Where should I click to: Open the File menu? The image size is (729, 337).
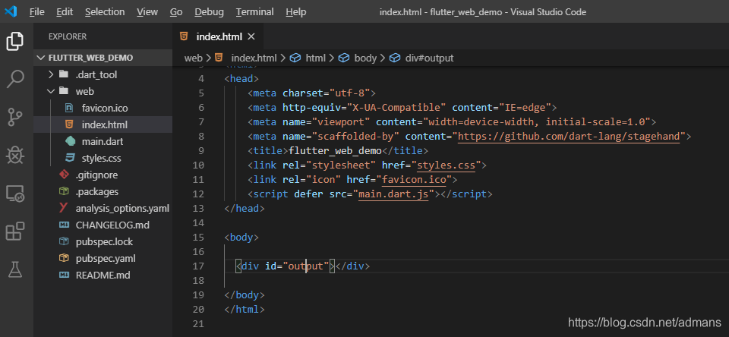pyautogui.click(x=36, y=12)
